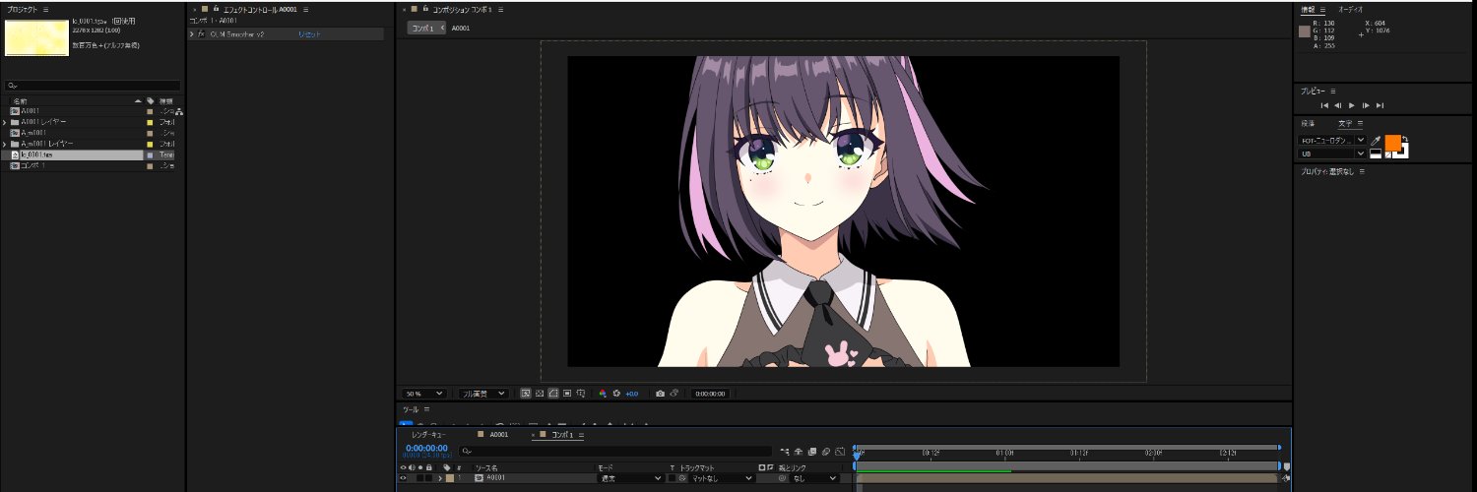Click the viewer timecode 0:00:00:00
Screen dimensions: 1477x492
[710, 394]
